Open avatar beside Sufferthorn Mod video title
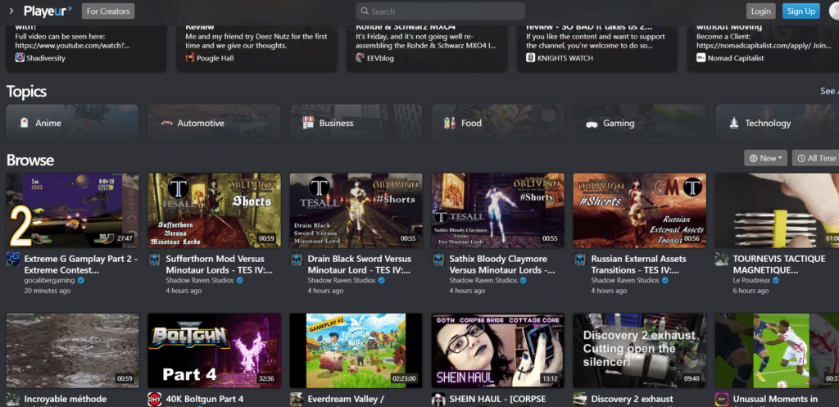 pyautogui.click(x=155, y=260)
